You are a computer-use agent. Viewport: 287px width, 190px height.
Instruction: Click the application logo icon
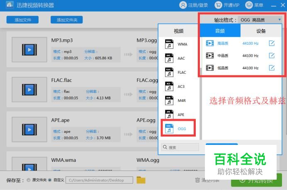pos(10,5)
